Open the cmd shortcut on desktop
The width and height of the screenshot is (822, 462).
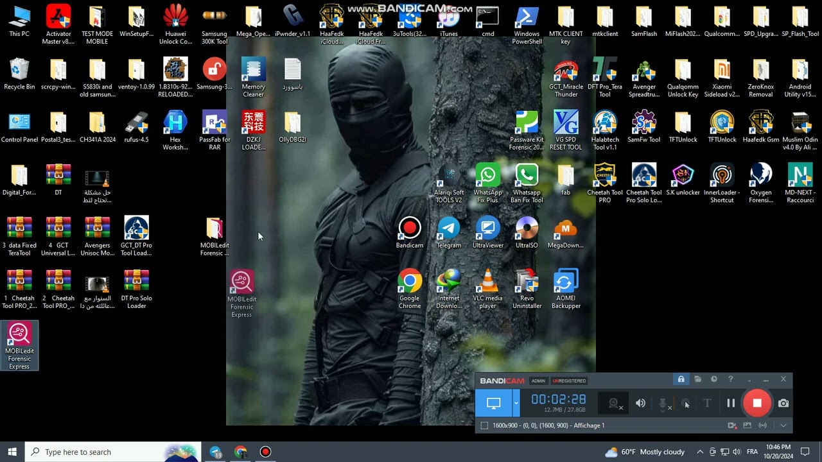click(487, 21)
